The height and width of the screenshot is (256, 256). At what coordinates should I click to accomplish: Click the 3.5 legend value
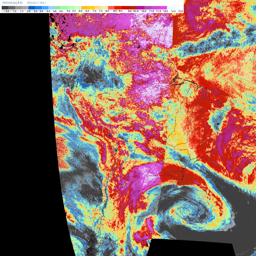pyautogui.click(x=48, y=11)
